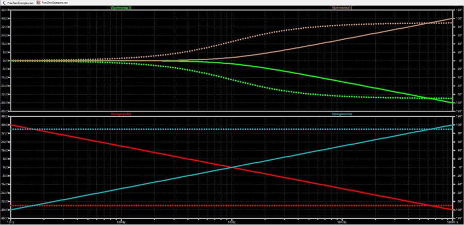The height and width of the screenshot is (225, 464).
Task: Click the 100KHz frequency axis label
Action: [452, 221]
